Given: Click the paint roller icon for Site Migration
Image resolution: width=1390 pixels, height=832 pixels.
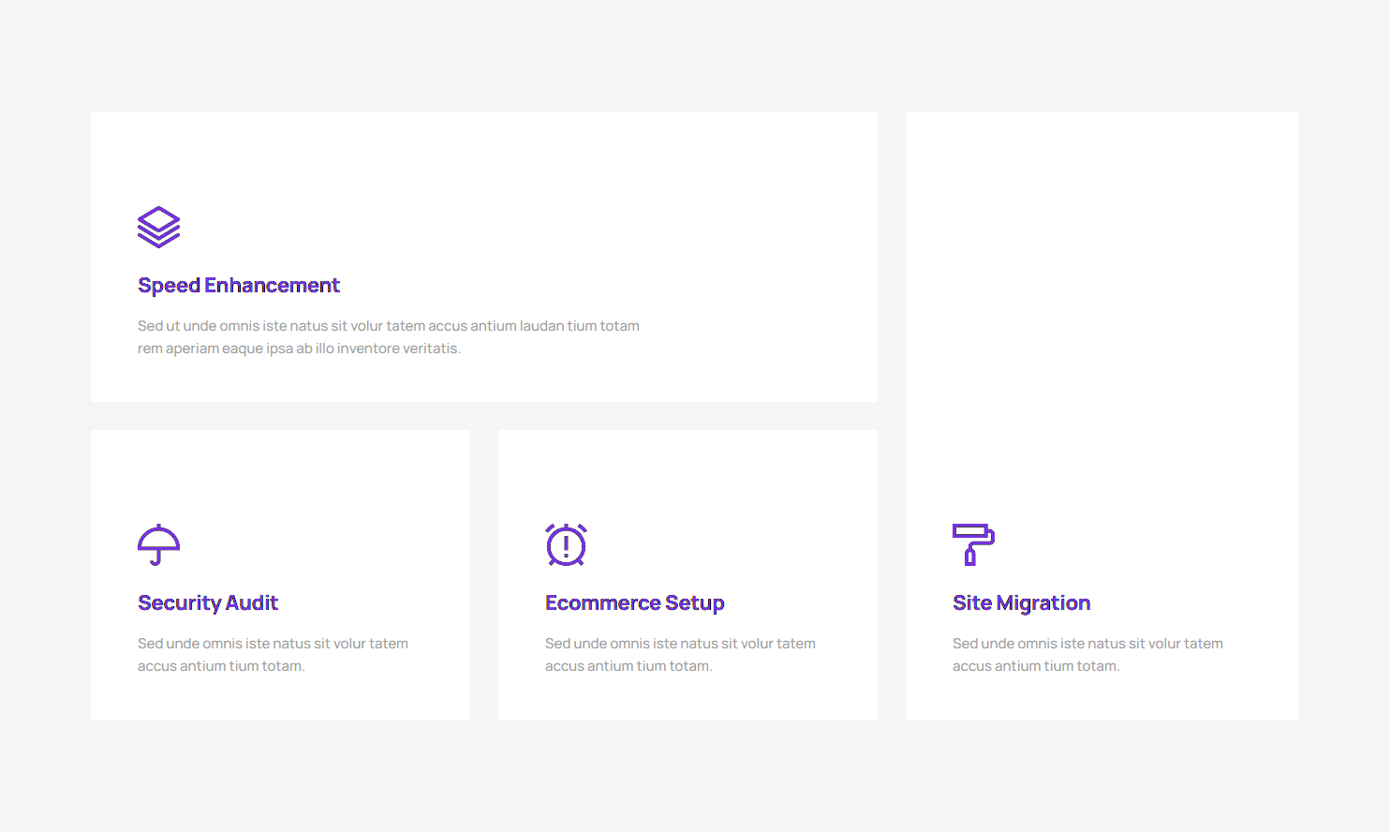Looking at the screenshot, I should [x=973, y=544].
